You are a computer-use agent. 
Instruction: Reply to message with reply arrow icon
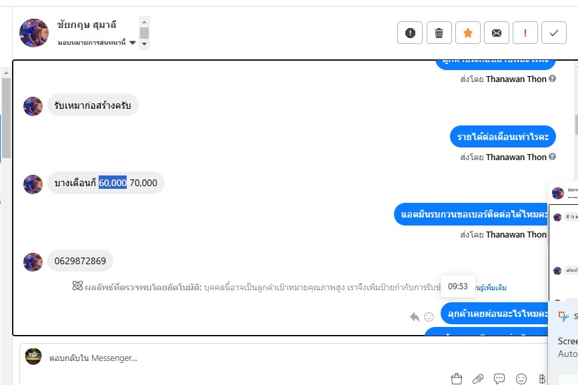coord(415,317)
